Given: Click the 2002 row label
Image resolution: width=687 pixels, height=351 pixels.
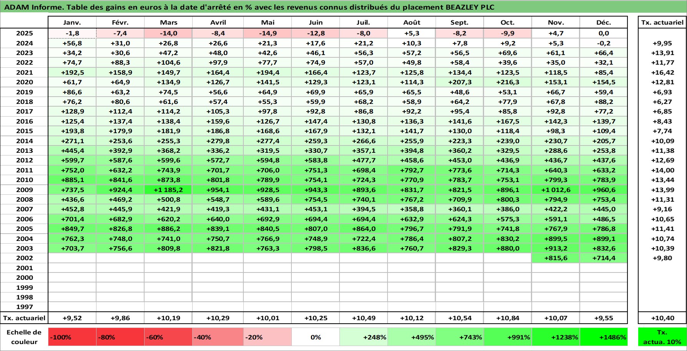Looking at the screenshot, I should click(x=24, y=258).
